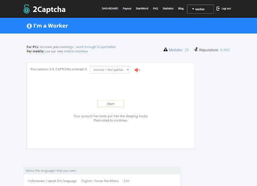Open the worker account dropdown
257x186 pixels.
coord(200,9)
